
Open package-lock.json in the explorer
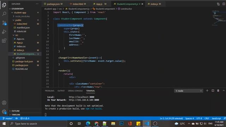(24, 61)
